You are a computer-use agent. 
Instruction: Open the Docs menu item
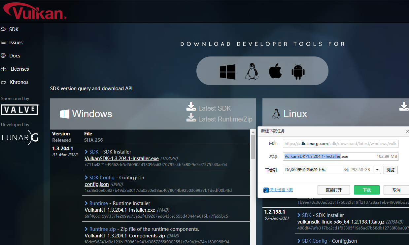coord(15,55)
